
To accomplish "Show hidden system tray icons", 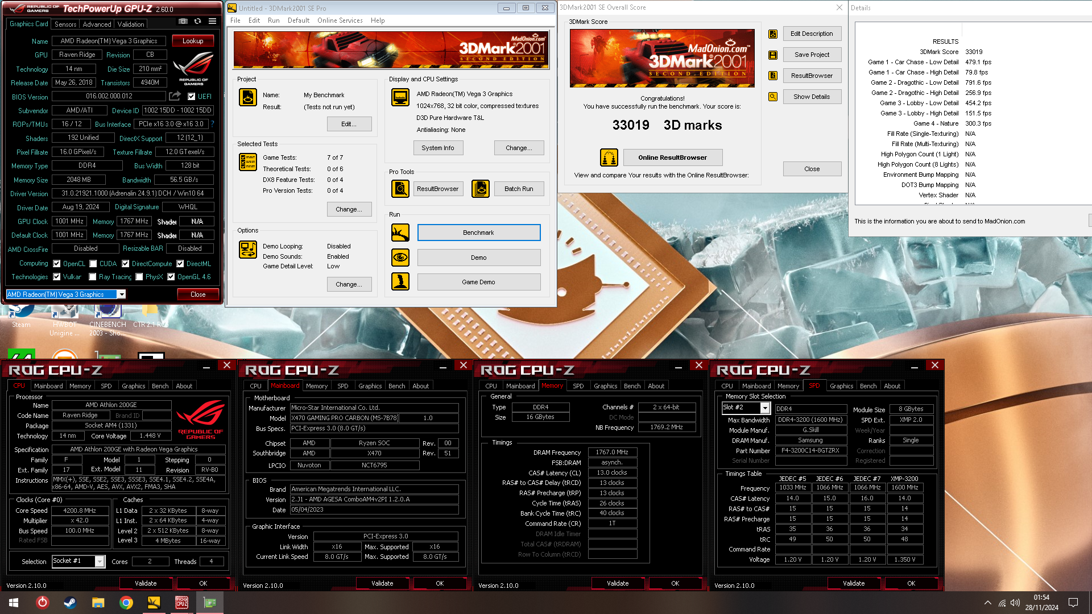I will (x=987, y=603).
